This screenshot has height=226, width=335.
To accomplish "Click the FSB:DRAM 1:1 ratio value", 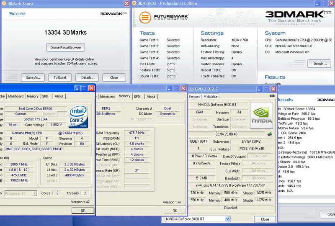I will point(137,138).
